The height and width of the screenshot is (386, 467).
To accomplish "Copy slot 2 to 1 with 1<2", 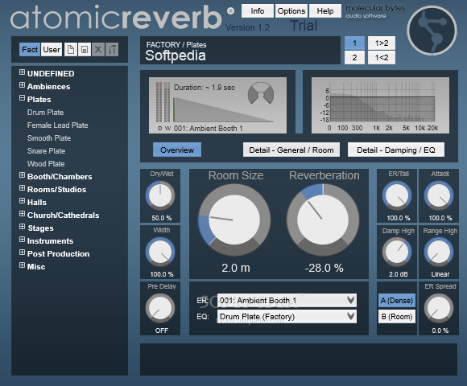I will pyautogui.click(x=382, y=57).
